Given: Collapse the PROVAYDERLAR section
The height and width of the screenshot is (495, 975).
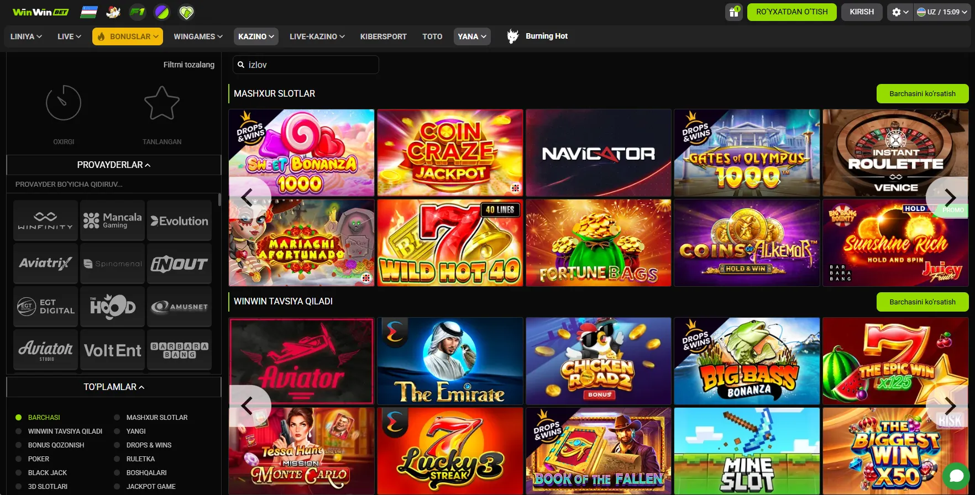Looking at the screenshot, I should tap(113, 165).
